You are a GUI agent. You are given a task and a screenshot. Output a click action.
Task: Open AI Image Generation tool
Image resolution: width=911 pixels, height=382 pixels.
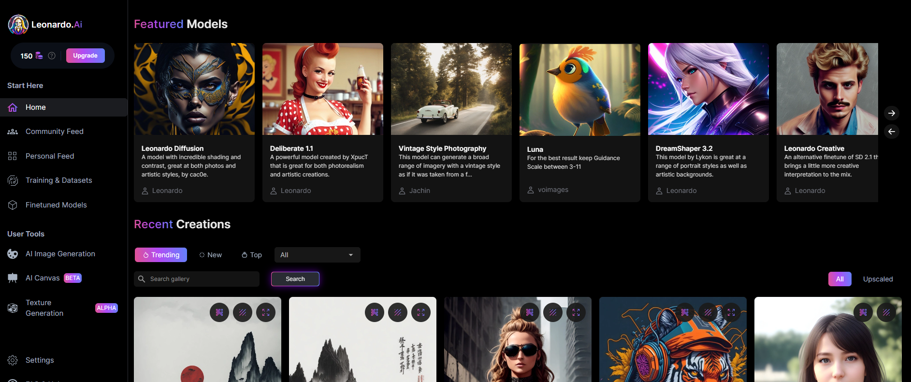point(60,254)
